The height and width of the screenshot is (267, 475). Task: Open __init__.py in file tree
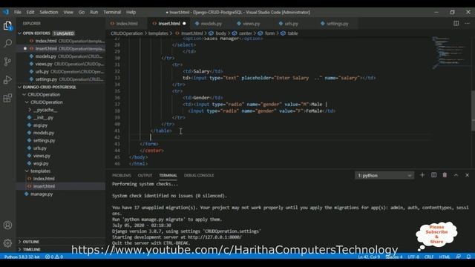pyautogui.click(x=43, y=117)
